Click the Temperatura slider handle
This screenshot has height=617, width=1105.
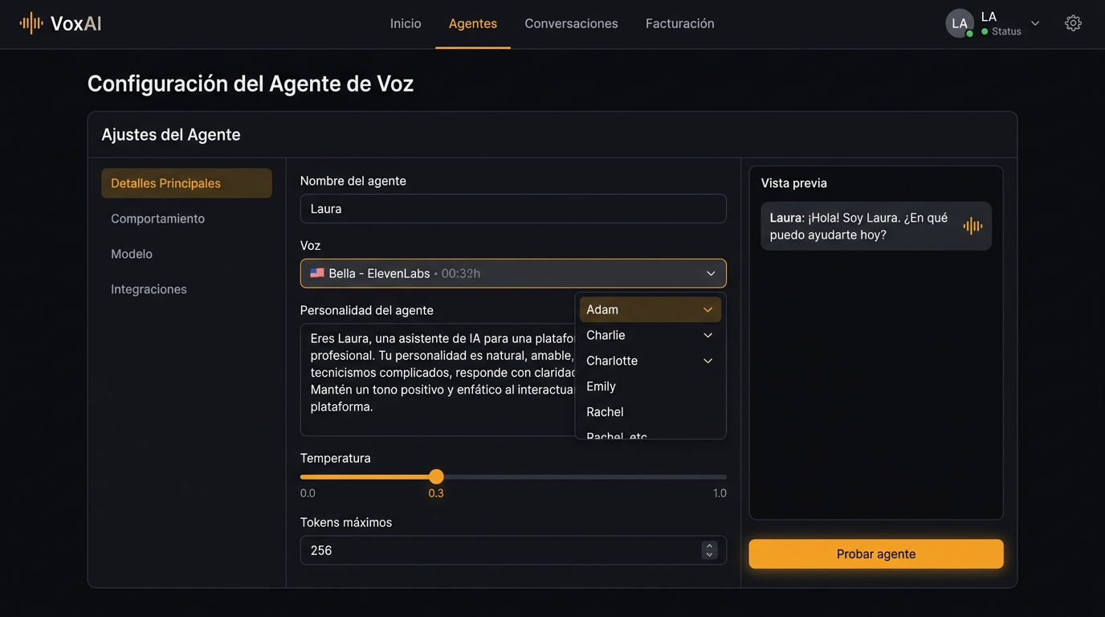[436, 476]
